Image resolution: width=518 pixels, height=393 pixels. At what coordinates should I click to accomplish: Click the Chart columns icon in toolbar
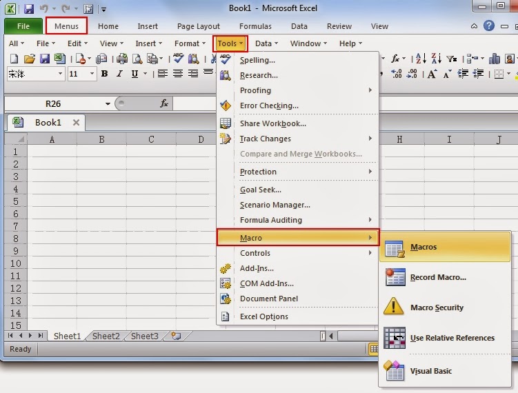pyautogui.click(x=495, y=59)
